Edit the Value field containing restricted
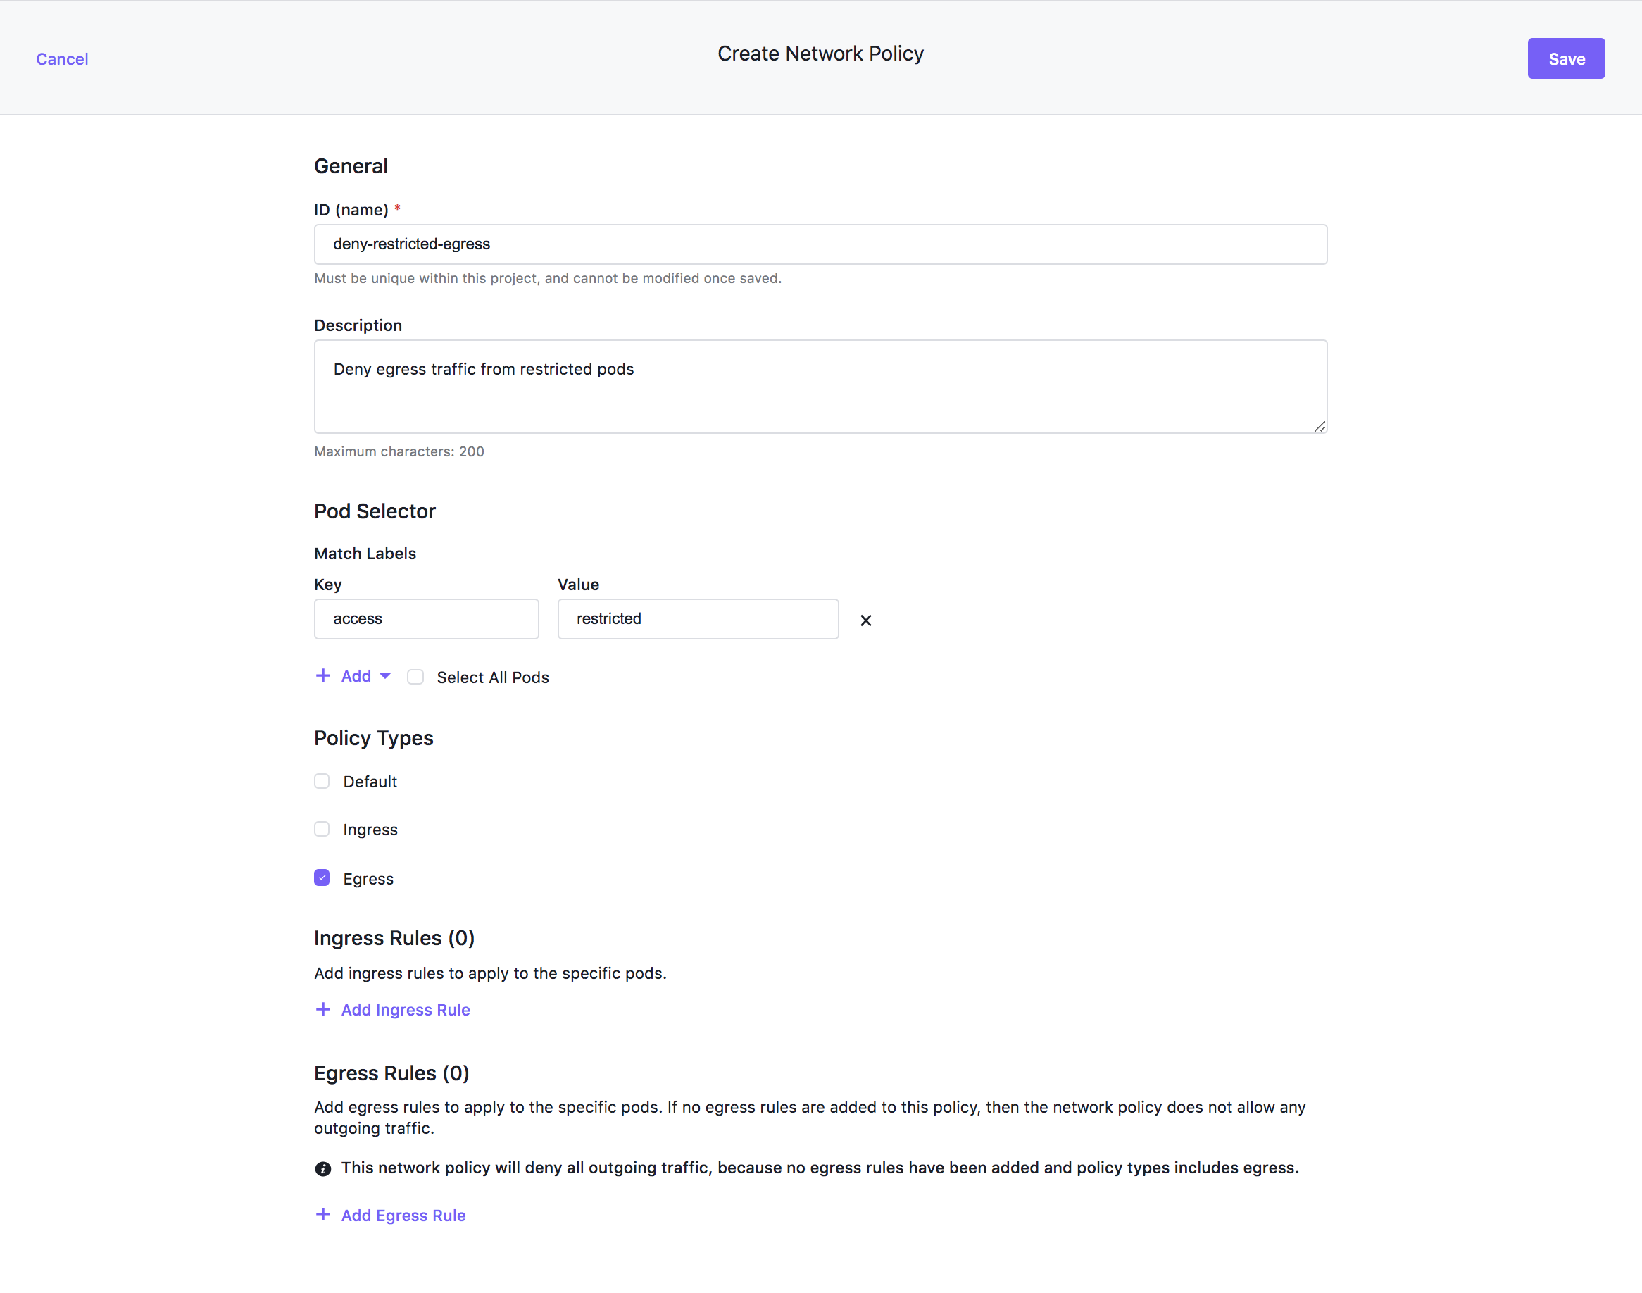 click(x=698, y=618)
